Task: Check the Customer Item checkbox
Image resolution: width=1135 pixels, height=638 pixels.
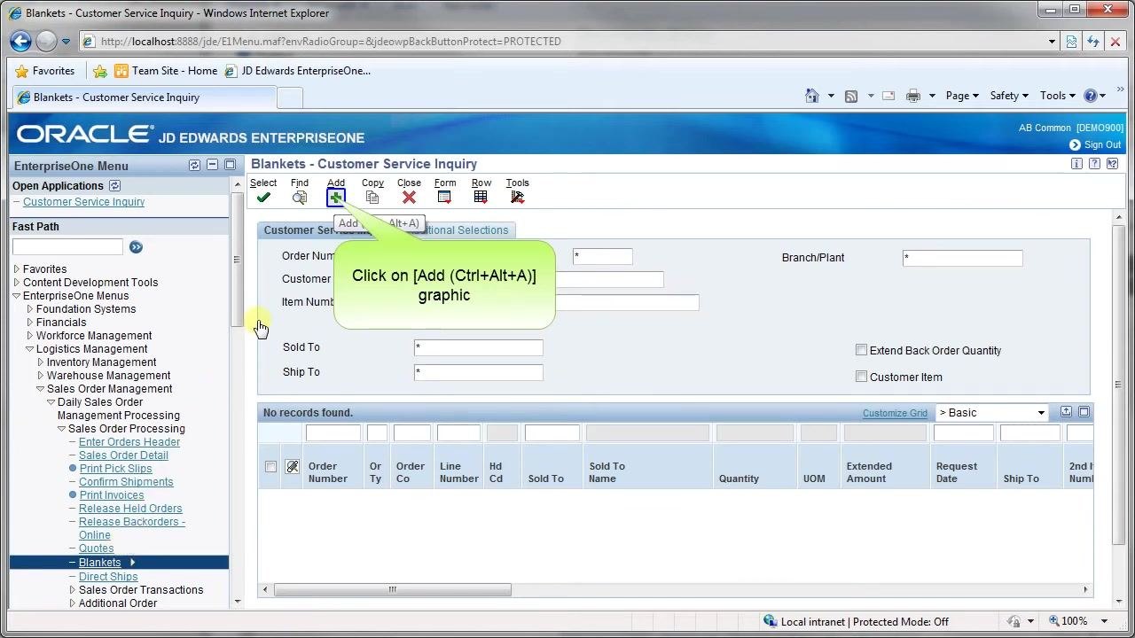Action: click(x=861, y=377)
